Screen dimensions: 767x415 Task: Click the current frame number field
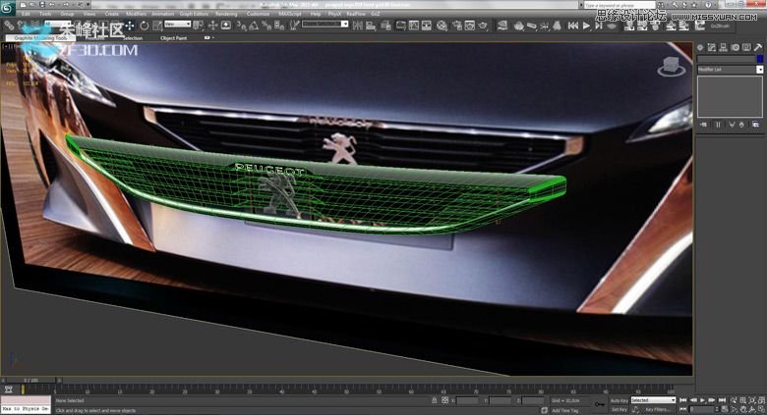click(x=704, y=409)
